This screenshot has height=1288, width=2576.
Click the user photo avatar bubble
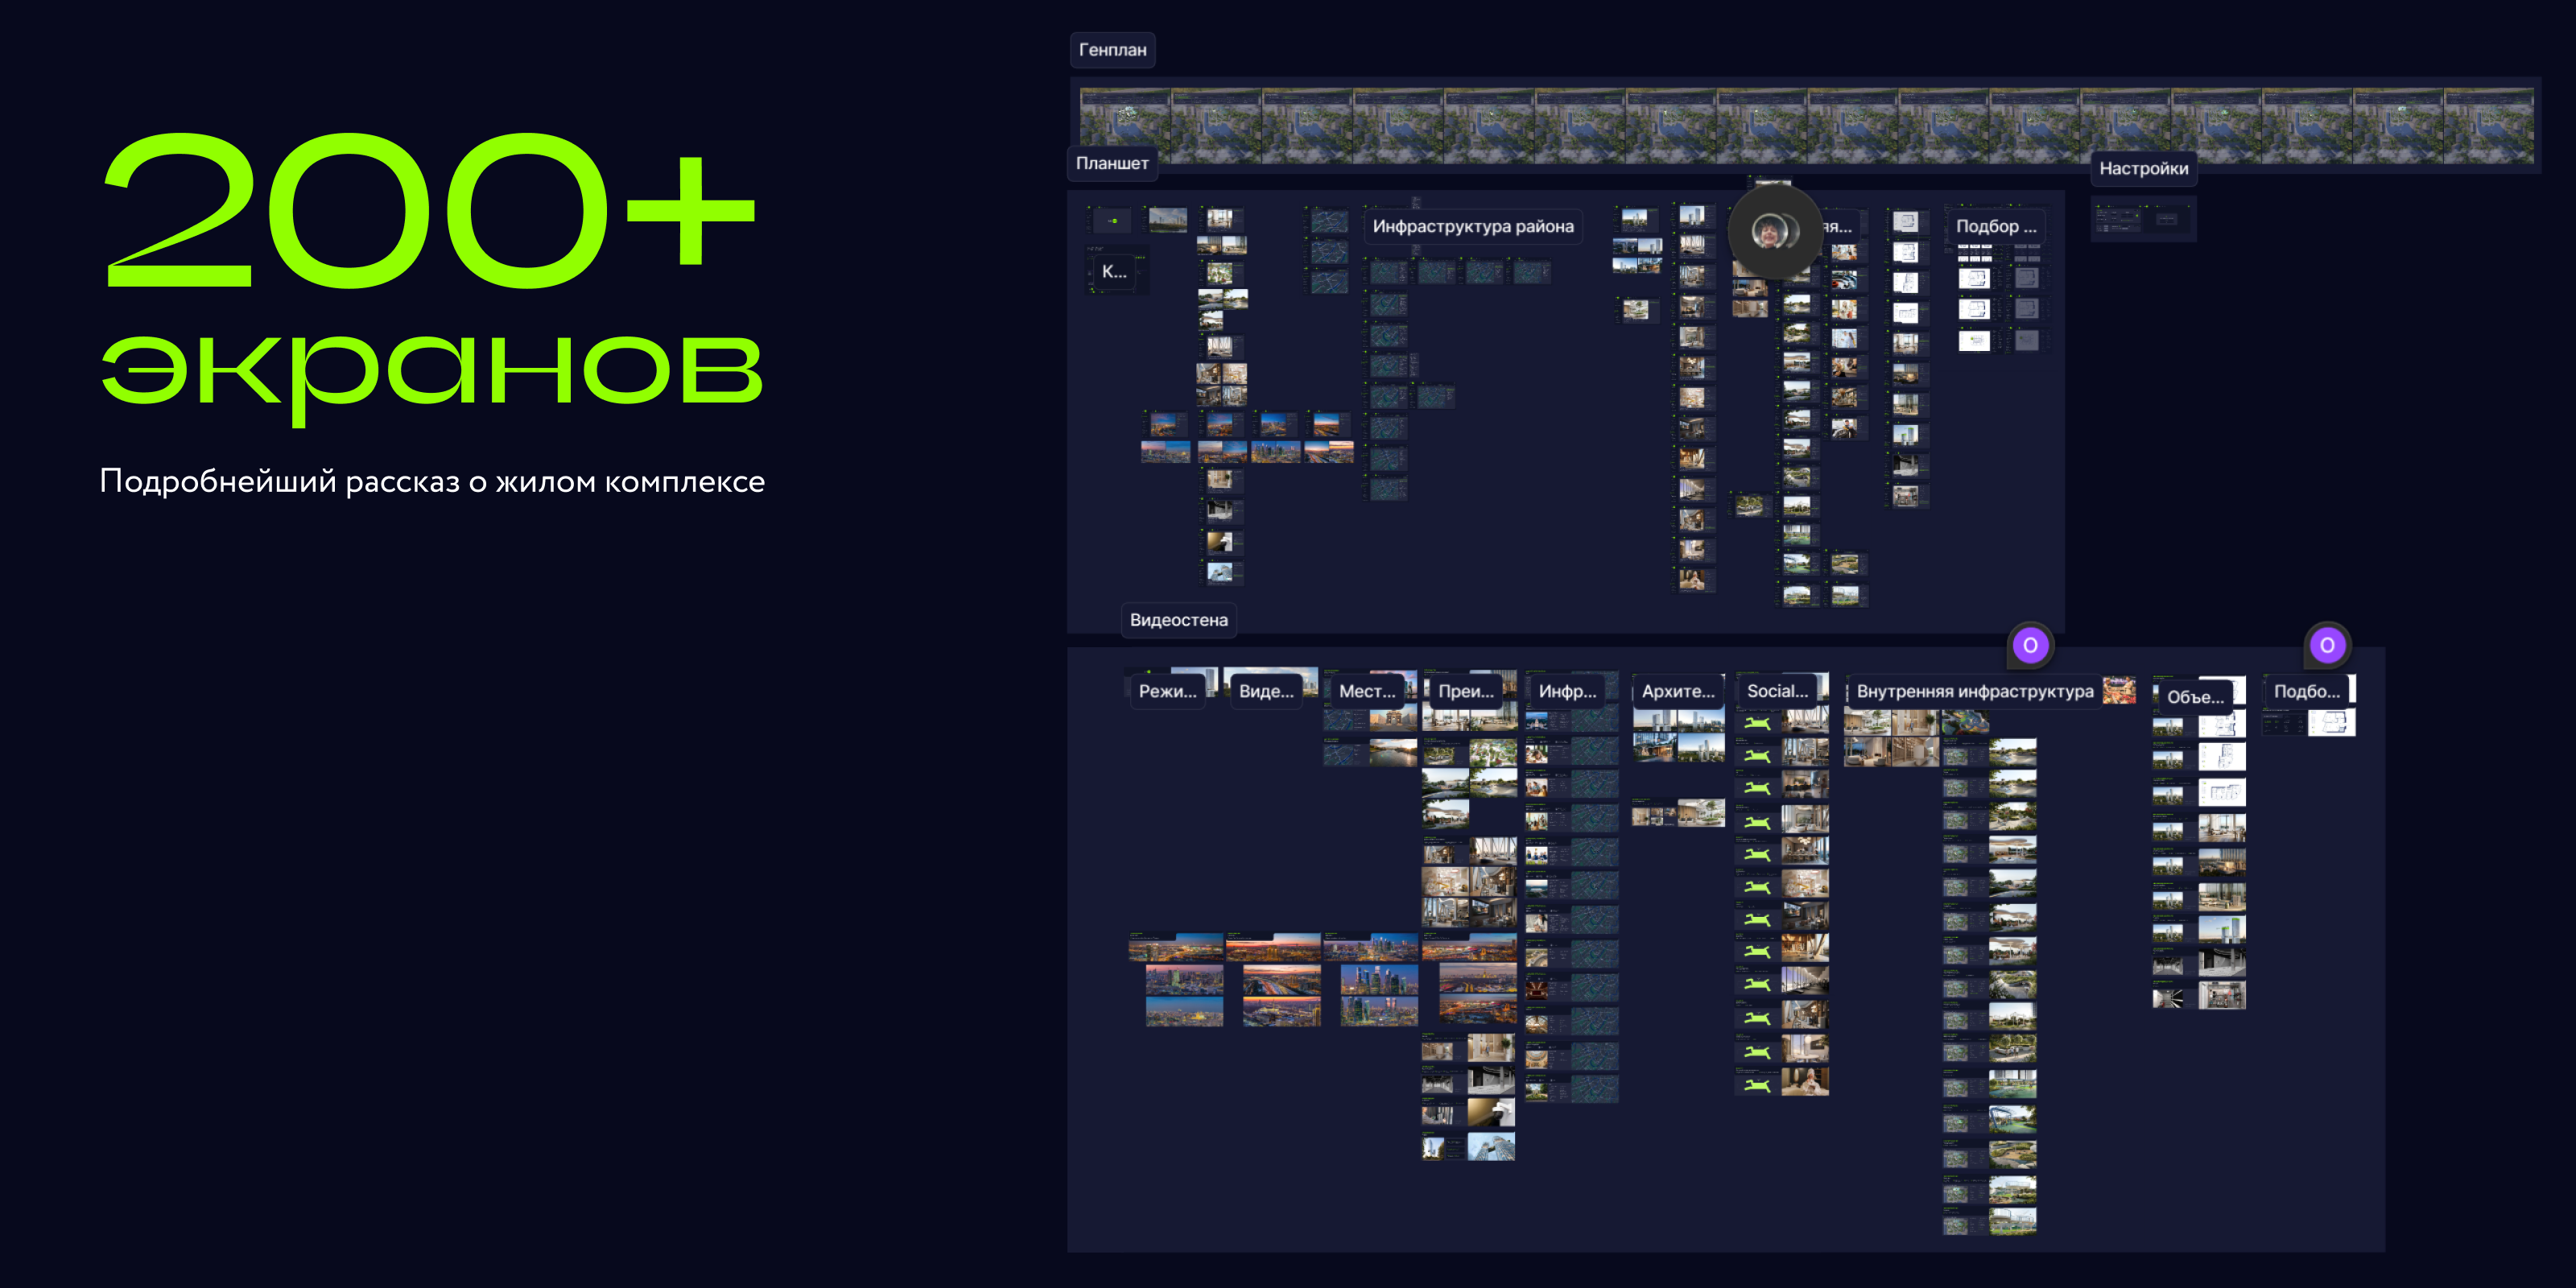1773,232
